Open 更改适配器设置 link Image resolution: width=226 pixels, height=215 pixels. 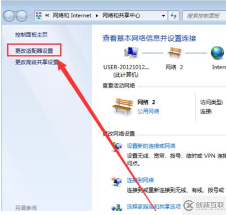point(34,51)
